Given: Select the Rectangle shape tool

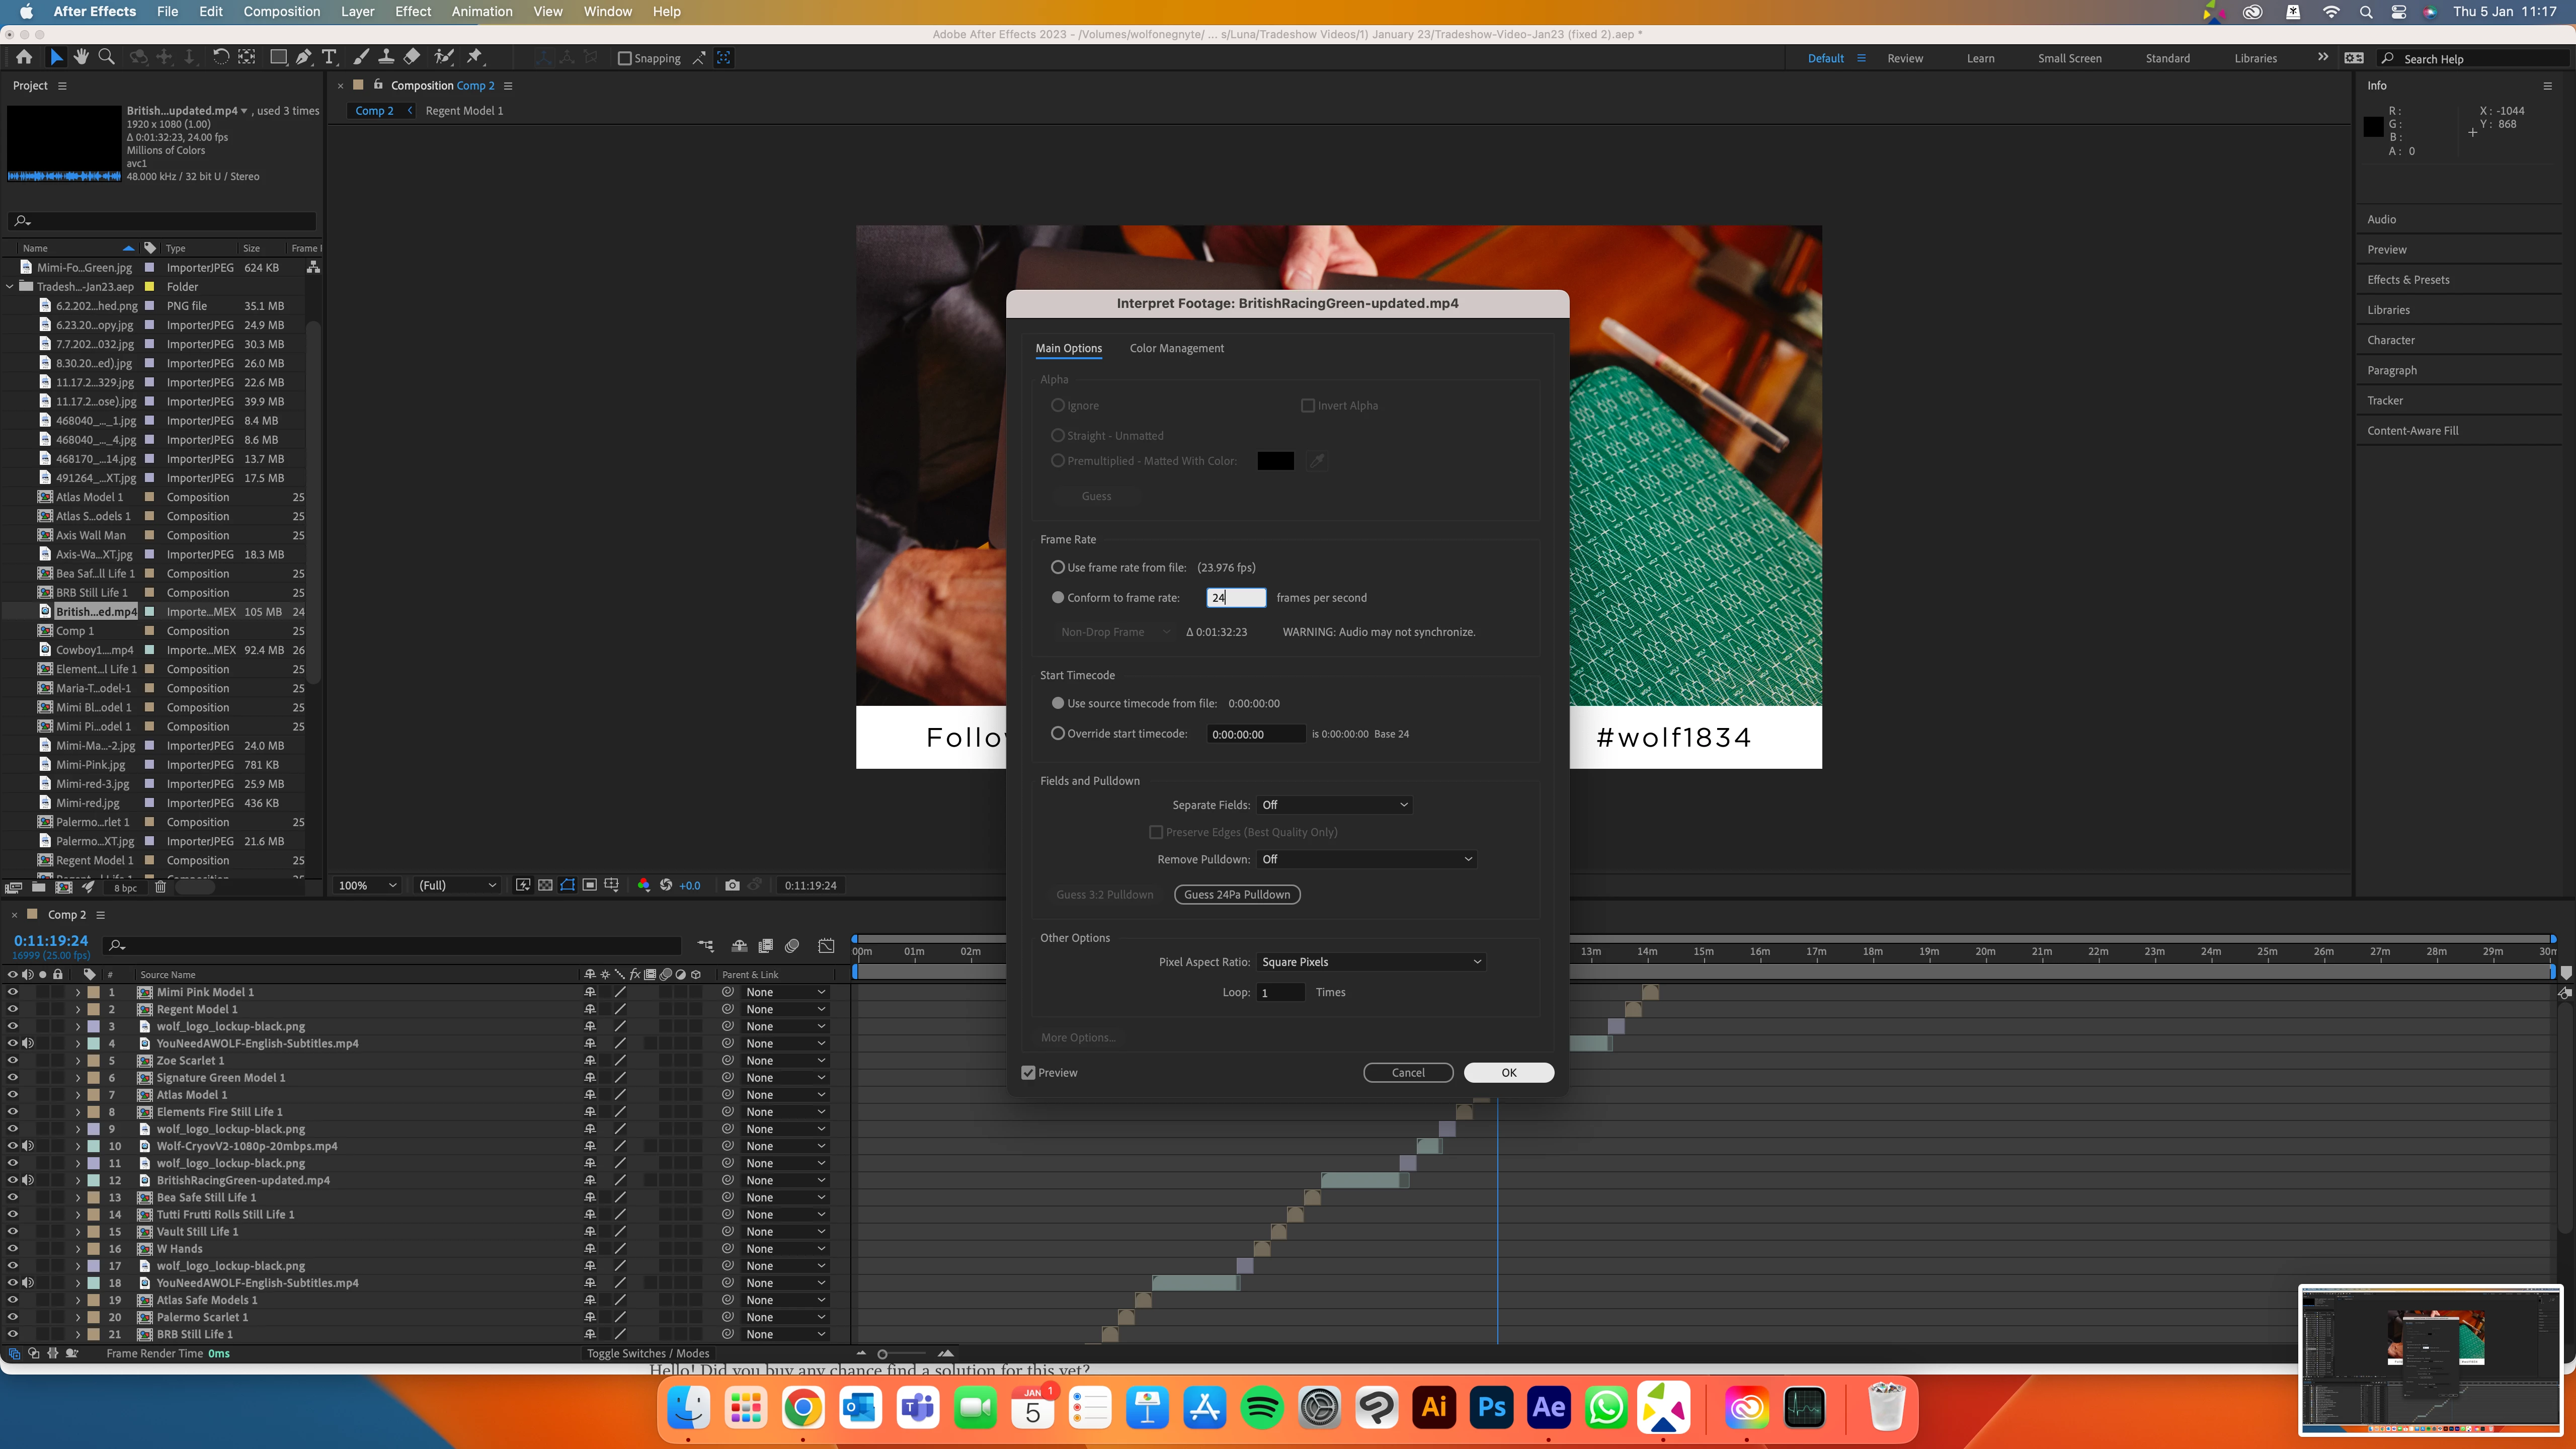Looking at the screenshot, I should click(x=279, y=57).
